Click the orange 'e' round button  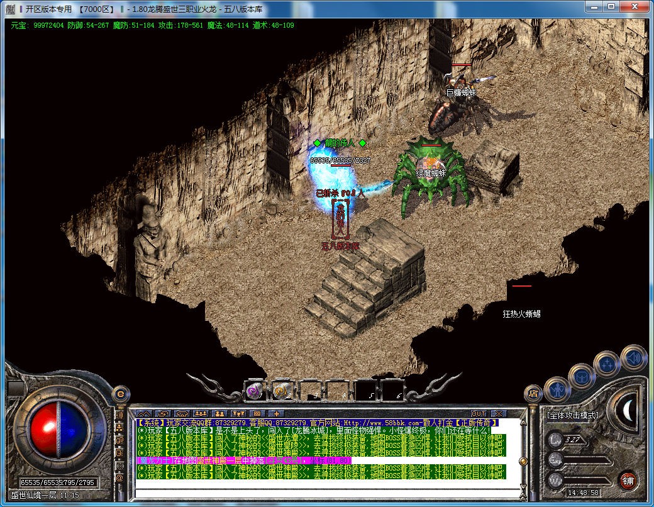pyautogui.click(x=121, y=394)
